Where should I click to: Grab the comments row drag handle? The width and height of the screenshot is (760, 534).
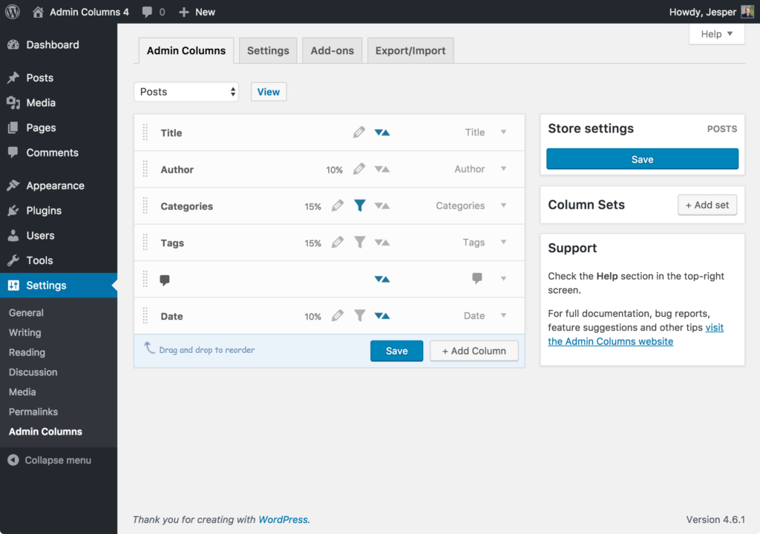coord(145,279)
